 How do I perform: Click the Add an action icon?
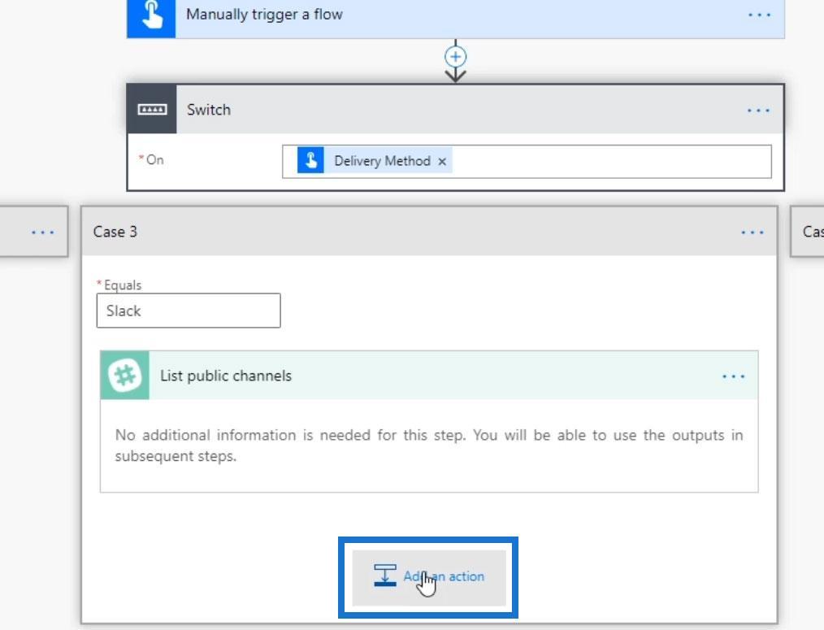384,576
